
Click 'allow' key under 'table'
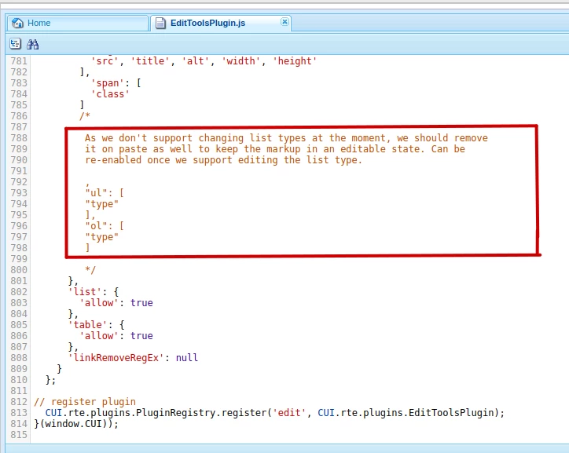coord(99,336)
